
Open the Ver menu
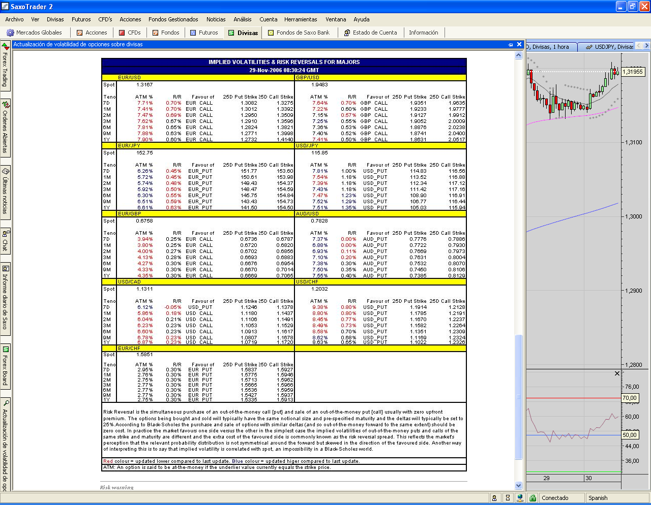[35, 19]
